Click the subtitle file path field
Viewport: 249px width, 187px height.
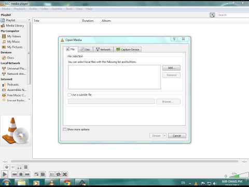(x=112, y=101)
